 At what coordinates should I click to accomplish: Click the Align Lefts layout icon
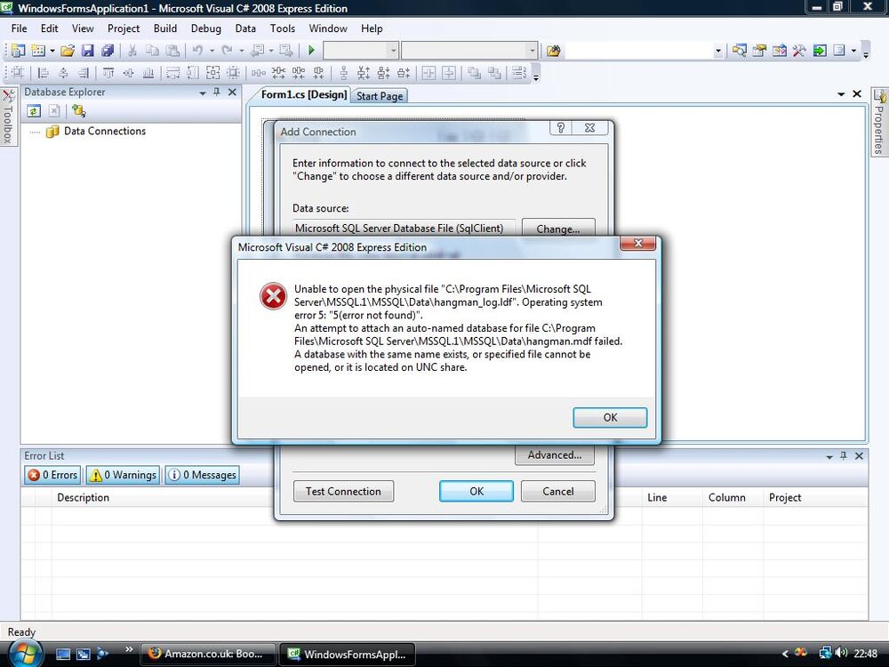click(43, 73)
